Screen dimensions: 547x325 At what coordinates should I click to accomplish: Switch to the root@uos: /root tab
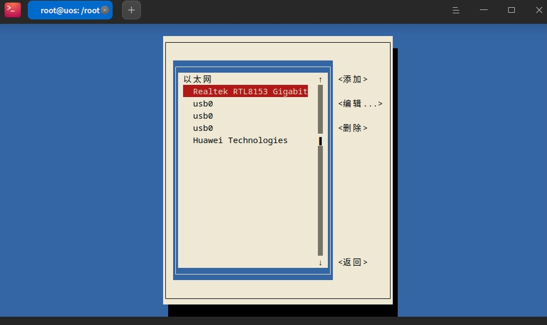[67, 9]
